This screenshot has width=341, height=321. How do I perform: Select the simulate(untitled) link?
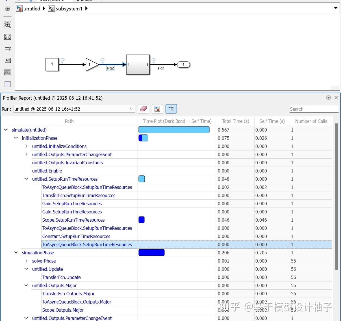[x=29, y=130]
